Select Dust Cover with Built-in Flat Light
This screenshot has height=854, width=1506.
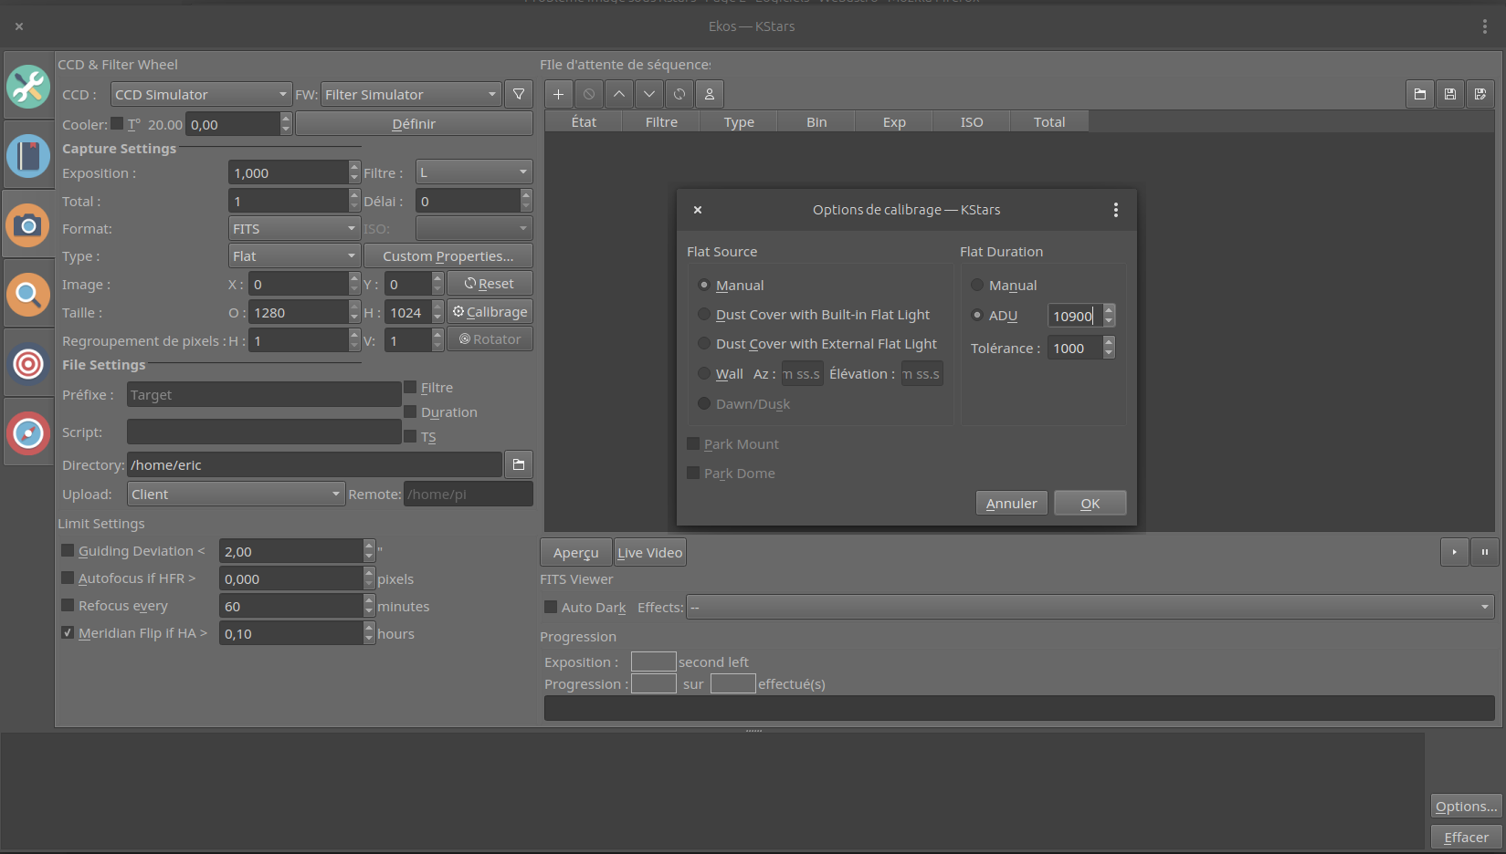[704, 314]
